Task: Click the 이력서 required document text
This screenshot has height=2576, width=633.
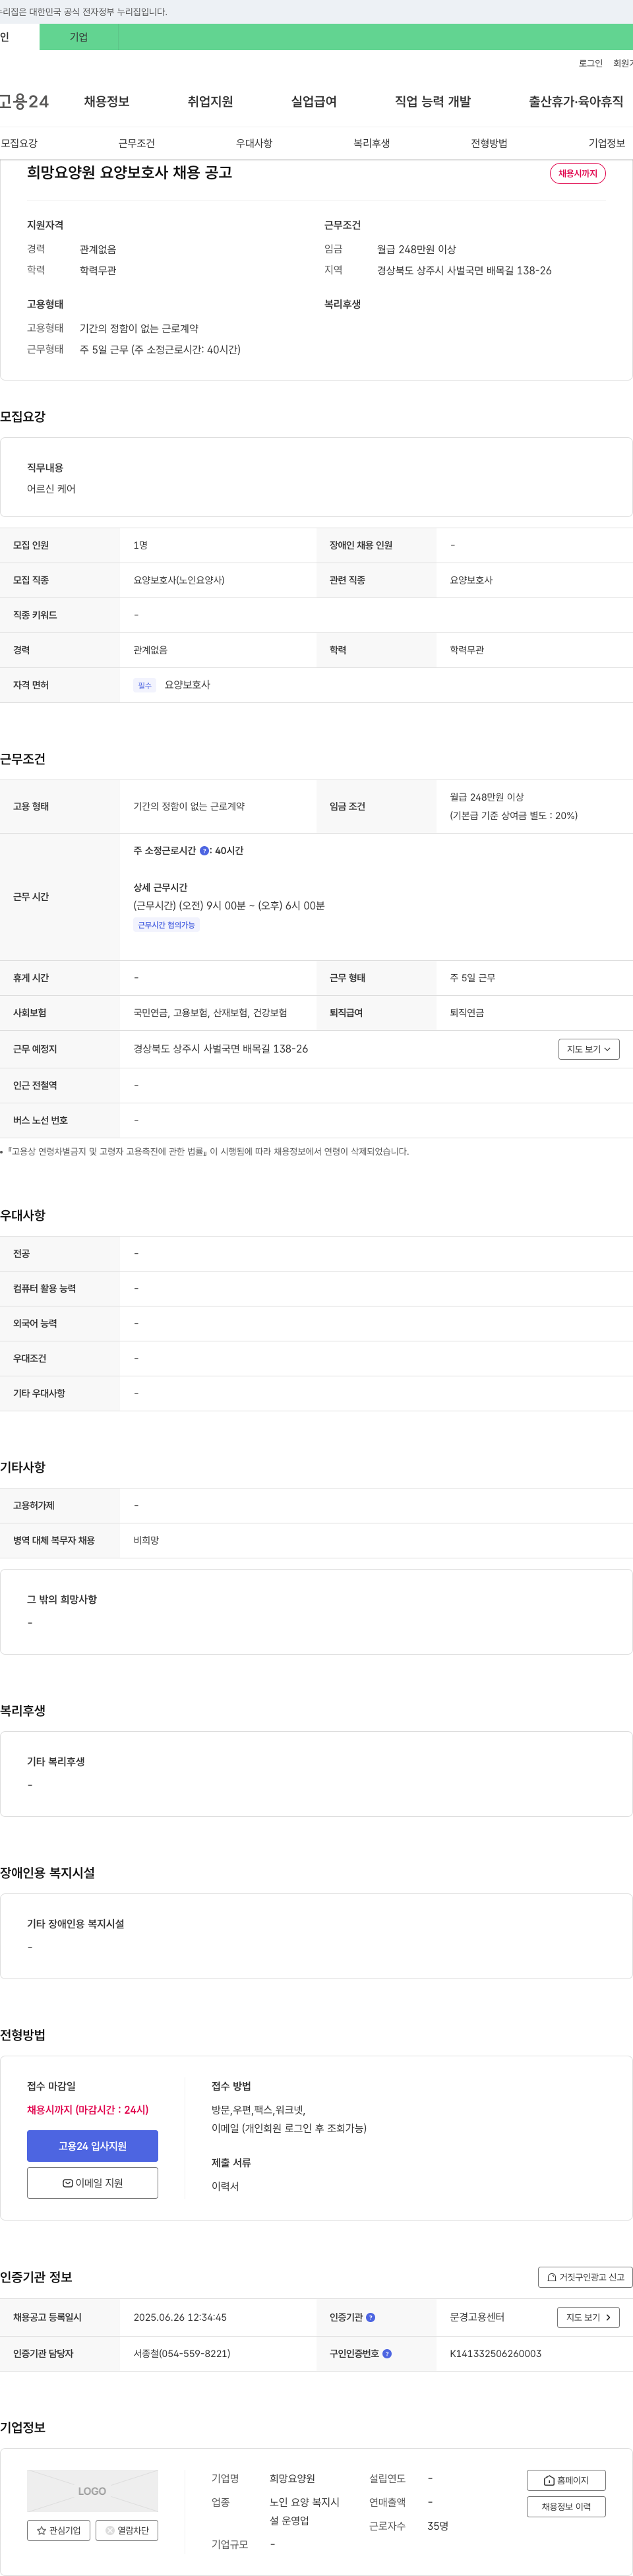Action: click(225, 2186)
